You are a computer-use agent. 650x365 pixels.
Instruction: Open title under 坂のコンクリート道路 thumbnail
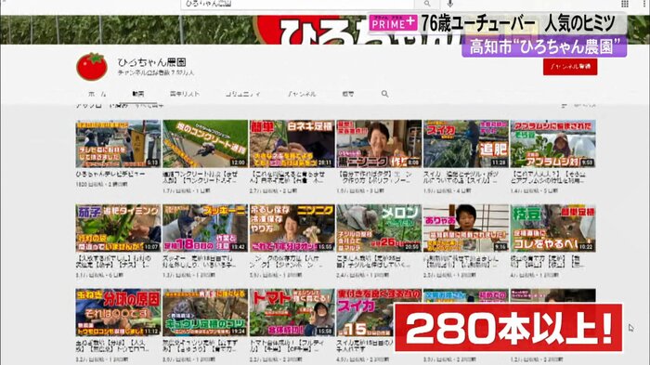(201, 177)
